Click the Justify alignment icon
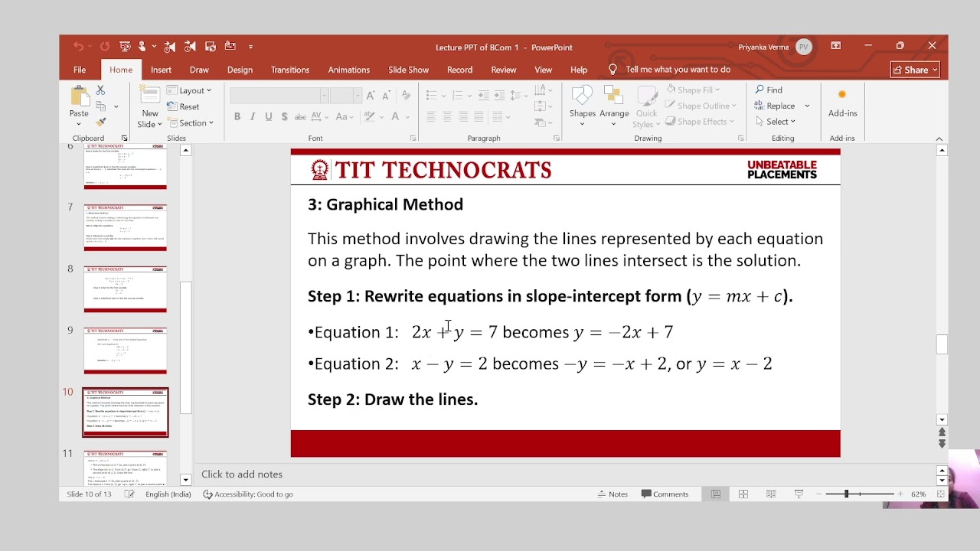Image resolution: width=980 pixels, height=551 pixels. coord(479,116)
